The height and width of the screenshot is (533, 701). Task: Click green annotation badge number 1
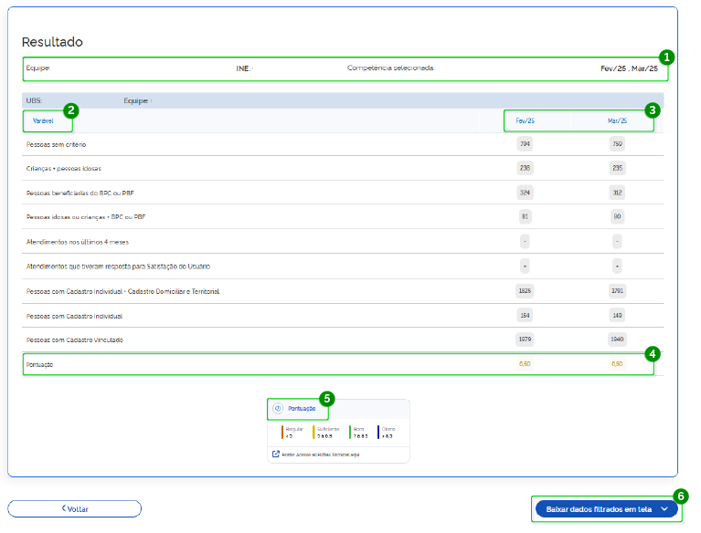667,57
